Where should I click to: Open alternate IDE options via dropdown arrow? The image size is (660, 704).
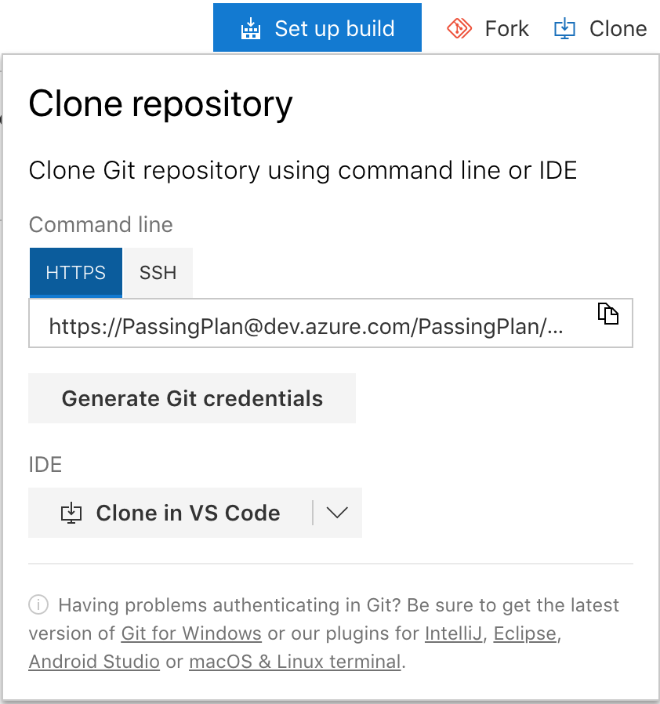click(337, 513)
